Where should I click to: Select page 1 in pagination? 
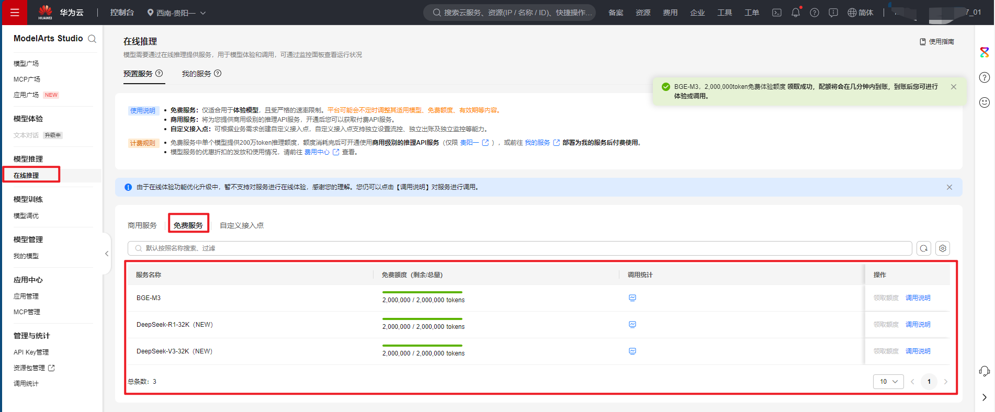click(929, 382)
